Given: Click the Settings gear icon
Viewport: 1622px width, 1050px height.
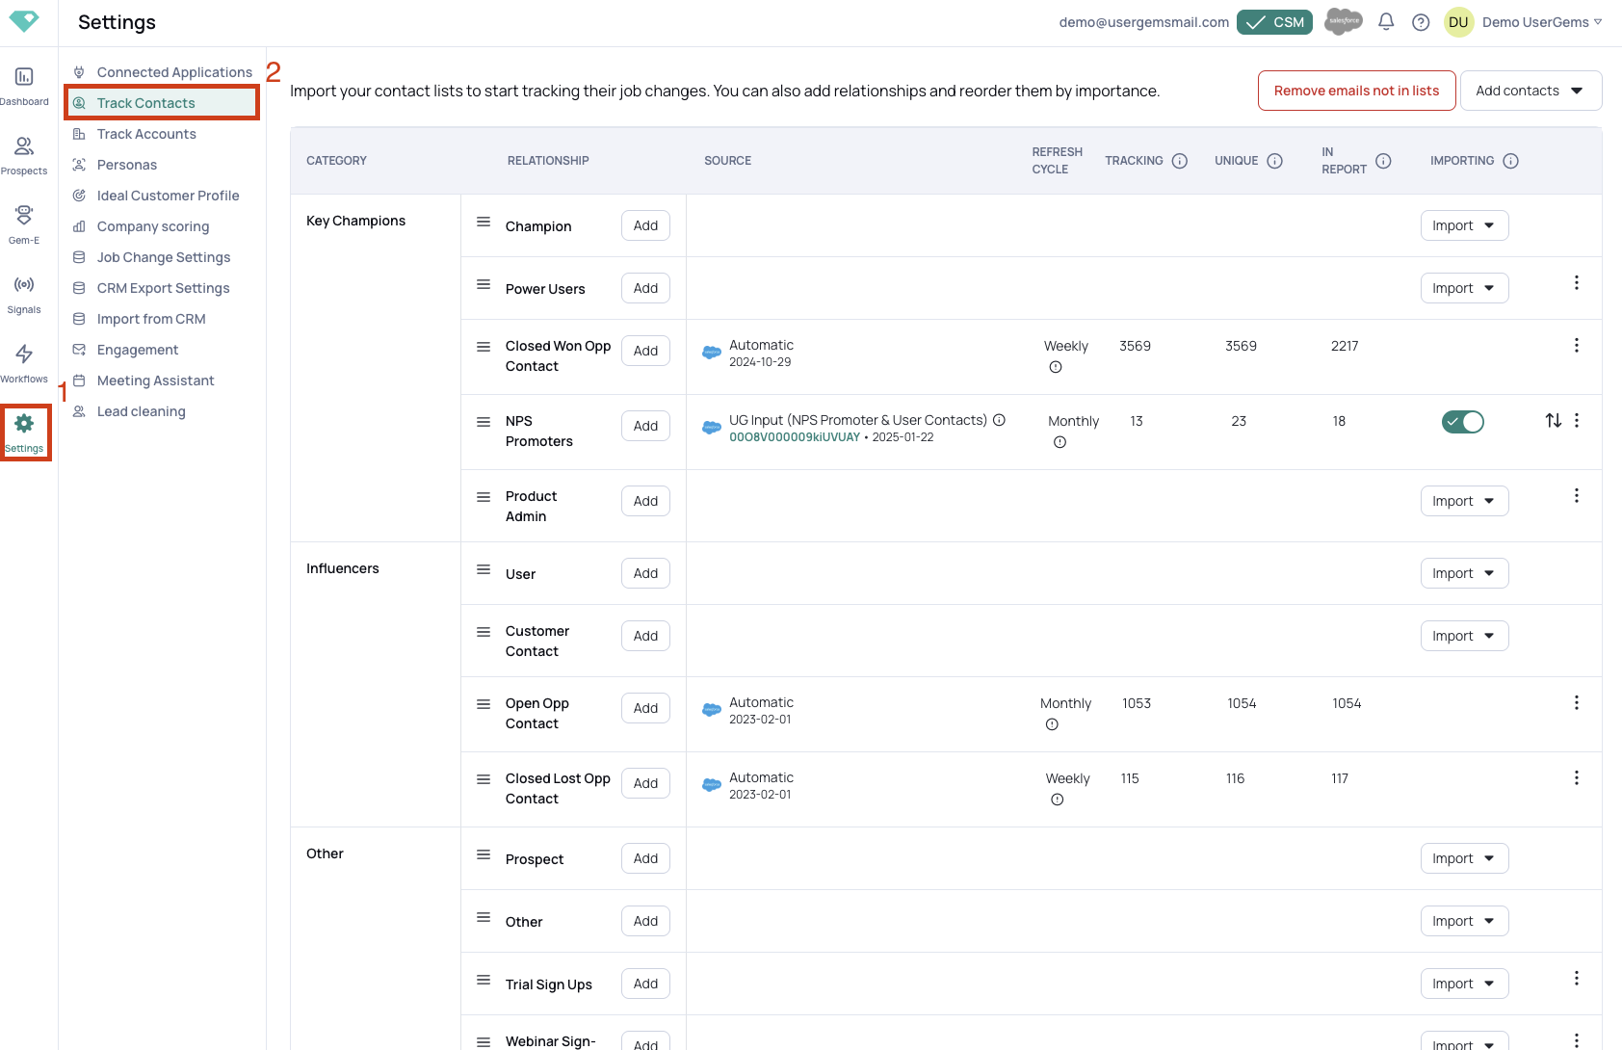Looking at the screenshot, I should point(24,423).
